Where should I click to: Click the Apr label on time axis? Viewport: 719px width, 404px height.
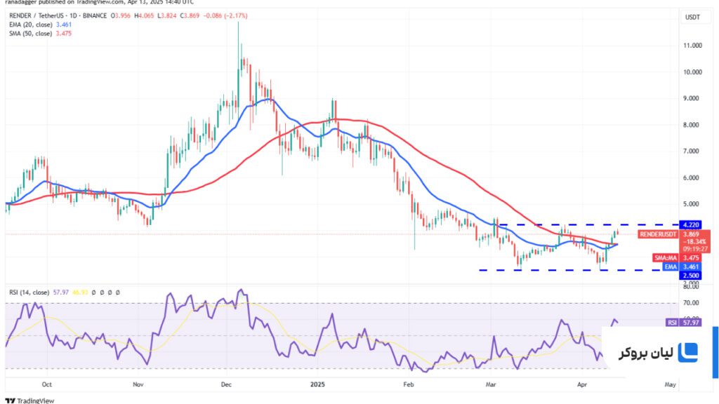(x=582, y=384)
